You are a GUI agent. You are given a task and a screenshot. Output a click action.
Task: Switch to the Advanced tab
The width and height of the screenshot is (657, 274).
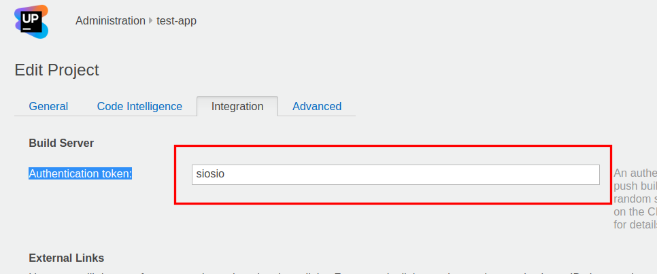tap(317, 106)
